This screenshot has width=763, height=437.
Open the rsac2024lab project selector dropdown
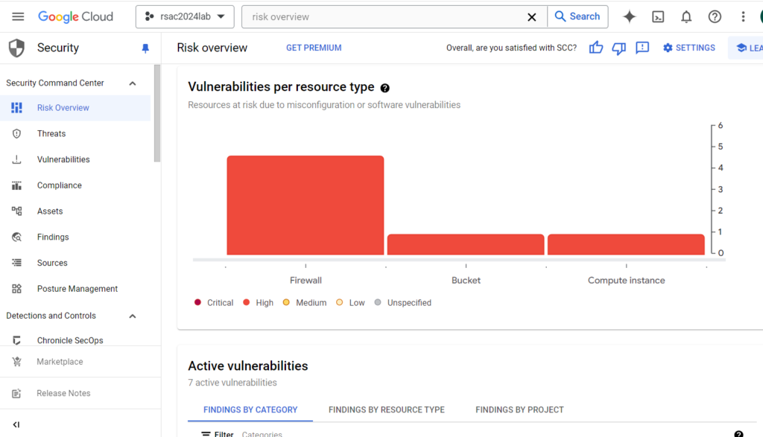[185, 16]
